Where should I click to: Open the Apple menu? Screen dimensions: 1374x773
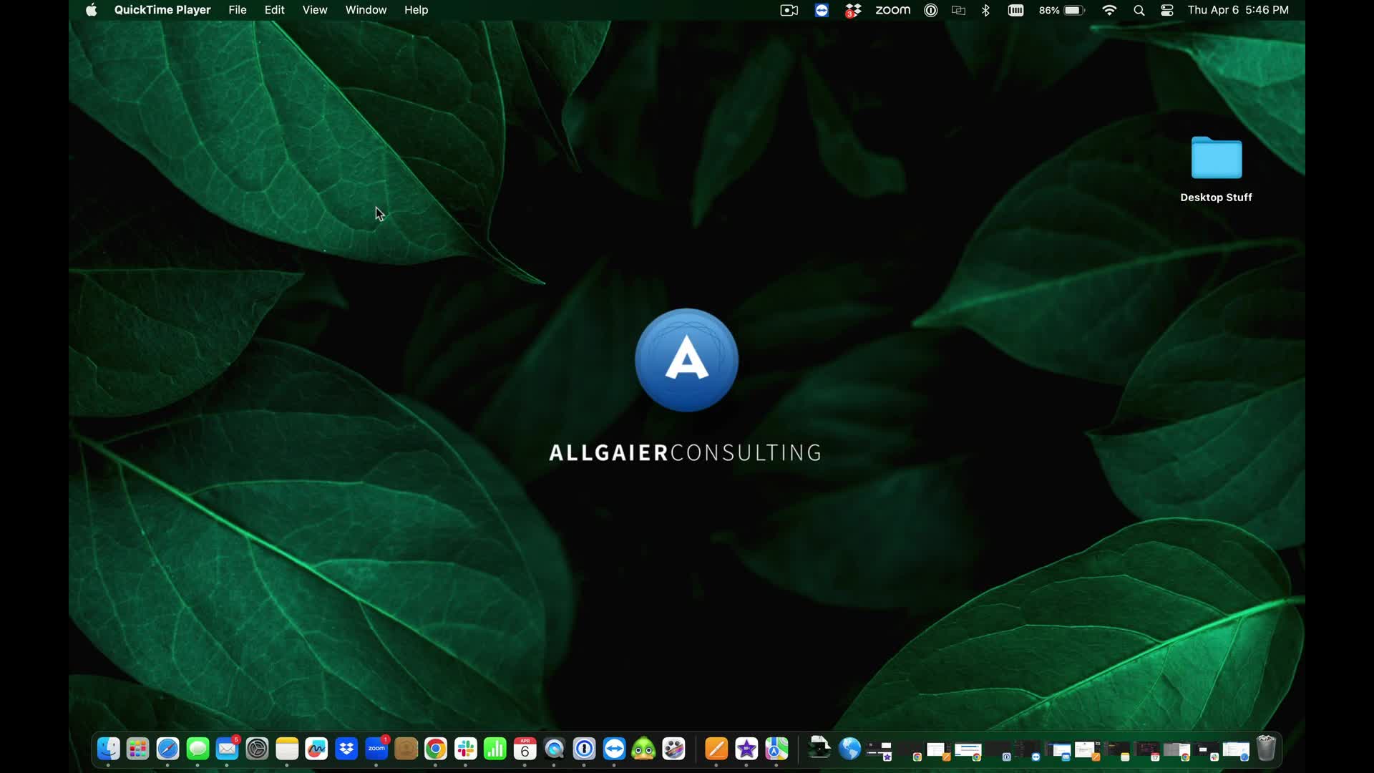pyautogui.click(x=91, y=10)
